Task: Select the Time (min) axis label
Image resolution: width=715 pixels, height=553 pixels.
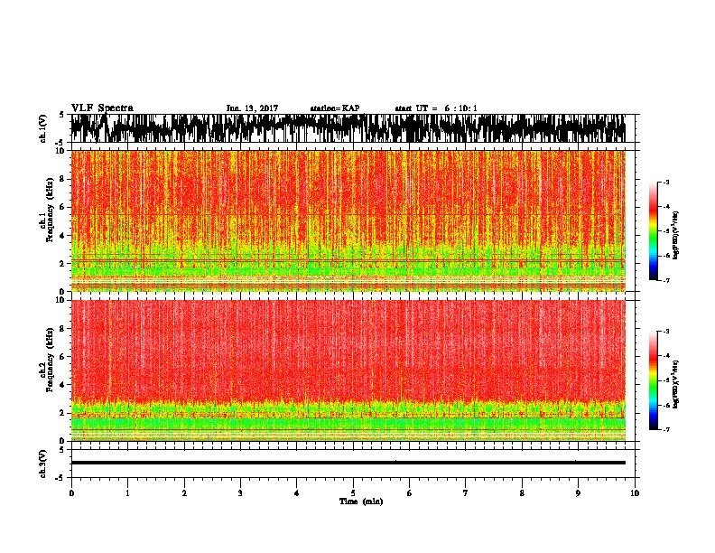Action: [x=361, y=501]
